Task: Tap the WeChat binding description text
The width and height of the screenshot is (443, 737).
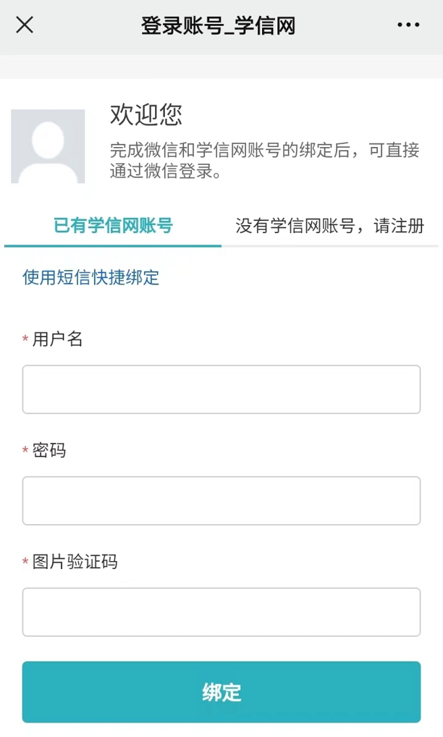Action: point(264,161)
